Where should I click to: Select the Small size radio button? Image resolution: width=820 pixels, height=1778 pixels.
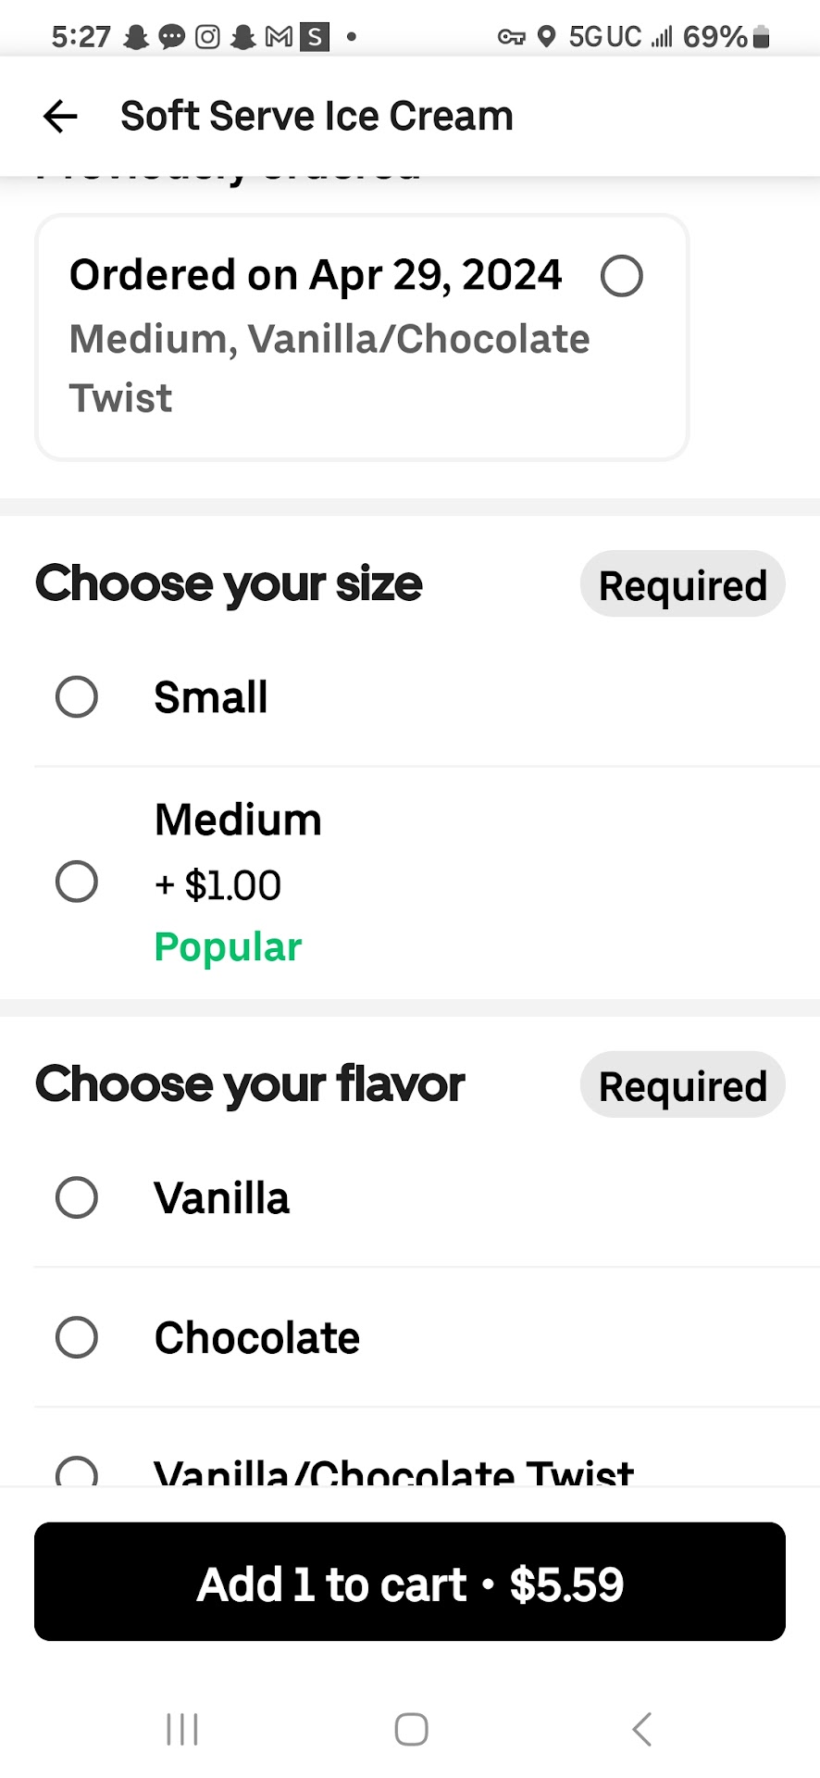point(77,697)
